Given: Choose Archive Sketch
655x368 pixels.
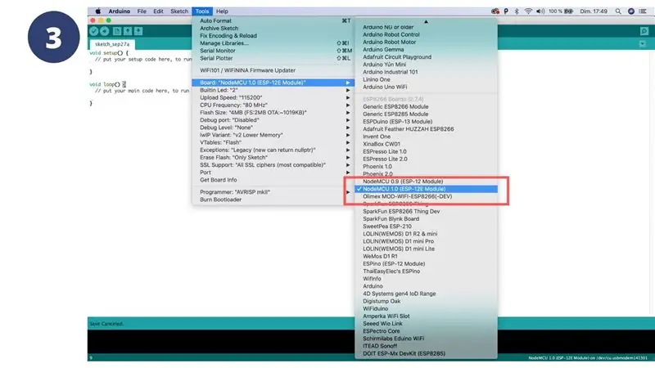Looking at the screenshot, I should [x=273, y=28].
